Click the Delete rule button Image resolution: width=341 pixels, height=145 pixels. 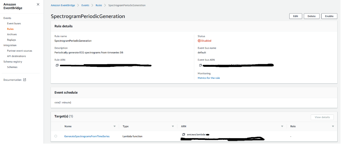click(x=311, y=16)
